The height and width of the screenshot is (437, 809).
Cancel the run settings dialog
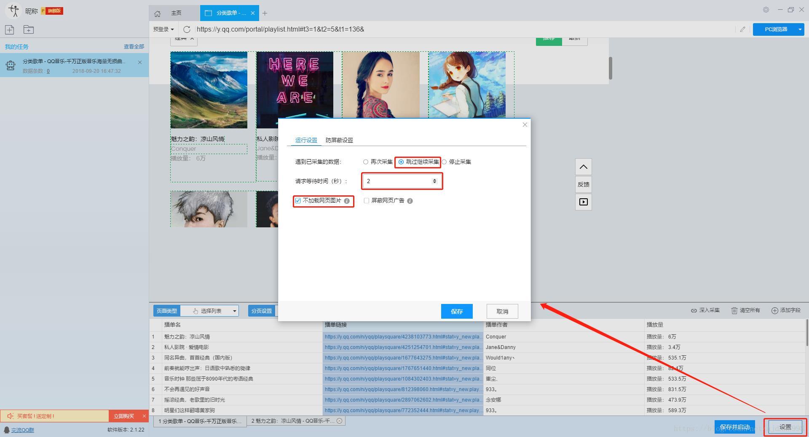502,312
